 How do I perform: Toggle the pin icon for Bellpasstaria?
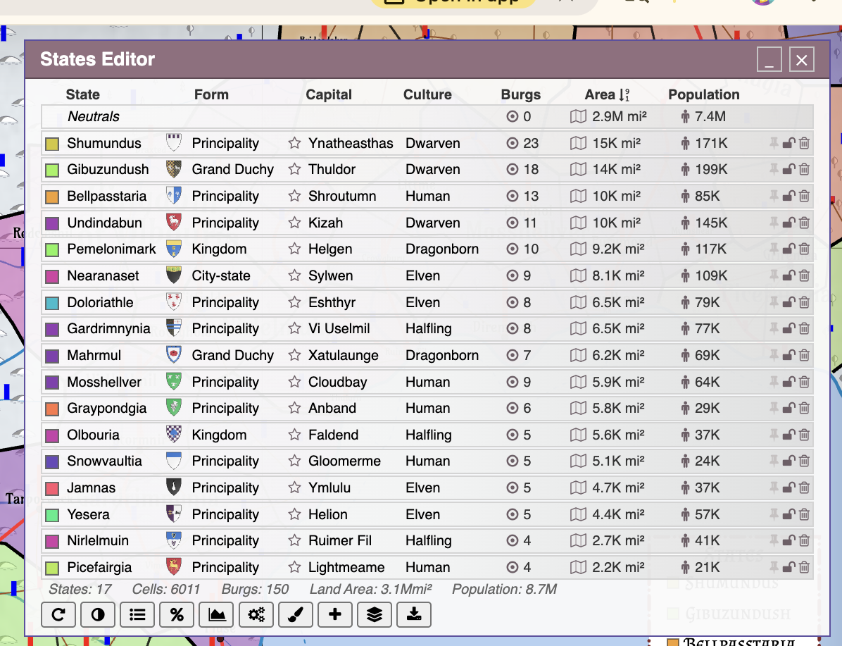[x=773, y=196]
